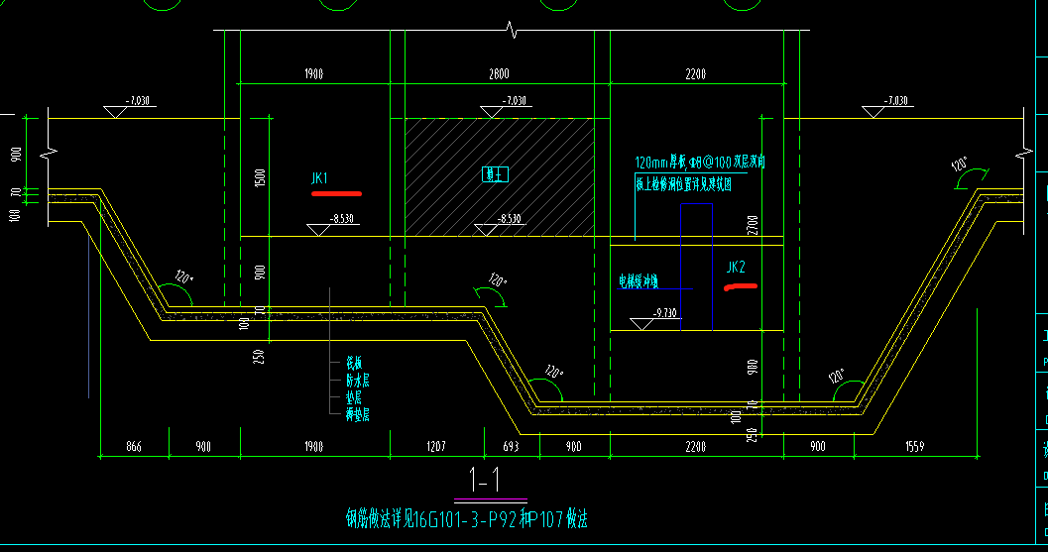Image resolution: width=1048 pixels, height=552 pixels.
Task: Click the '866' dimension text
Action: click(134, 446)
